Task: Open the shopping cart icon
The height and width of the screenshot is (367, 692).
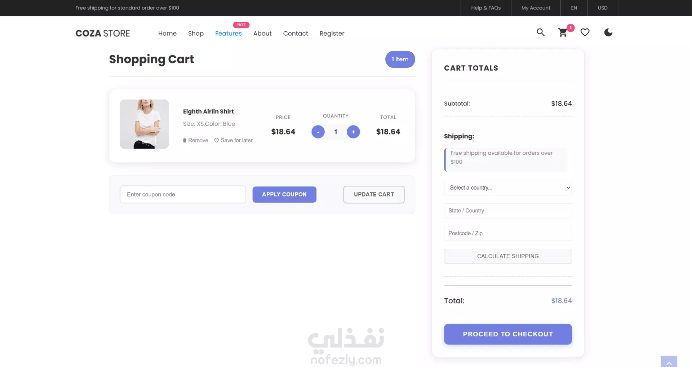Action: 563,33
